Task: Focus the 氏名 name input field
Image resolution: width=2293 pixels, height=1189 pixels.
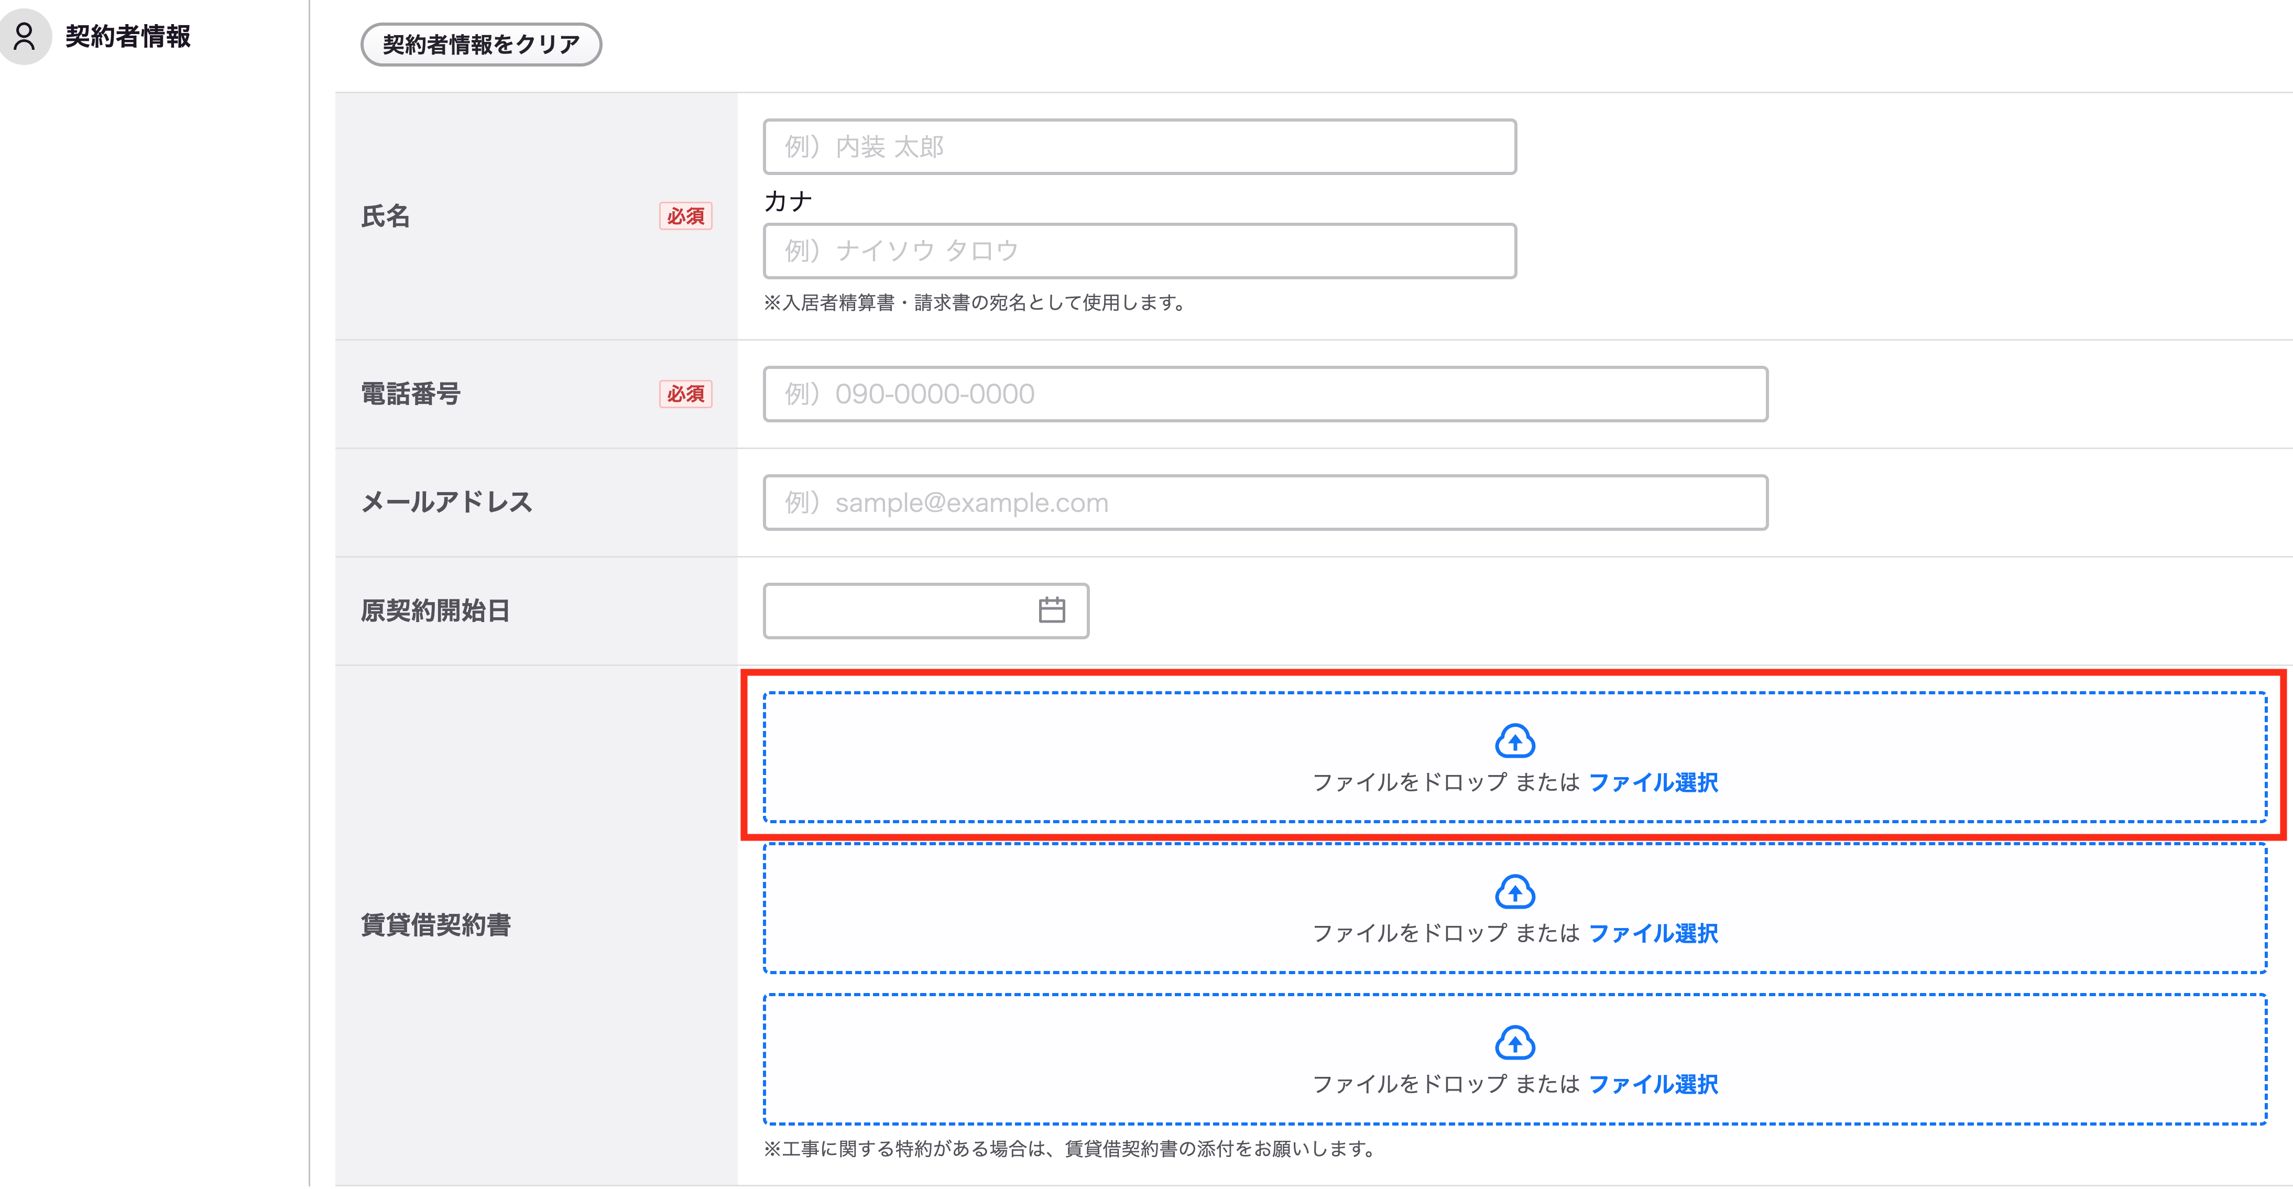Action: pos(1139,147)
